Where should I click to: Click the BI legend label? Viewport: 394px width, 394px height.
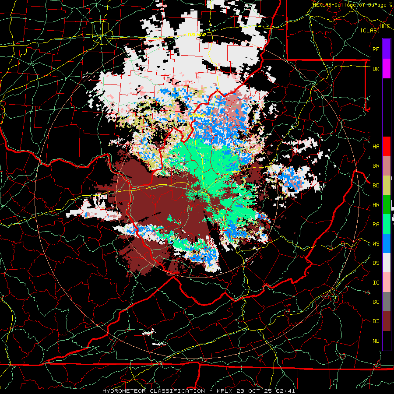point(376,321)
